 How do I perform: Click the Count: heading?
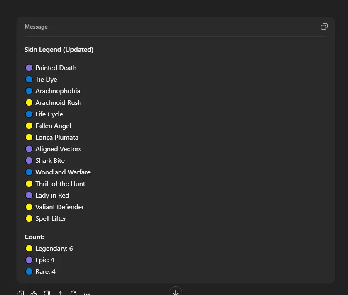tap(34, 237)
